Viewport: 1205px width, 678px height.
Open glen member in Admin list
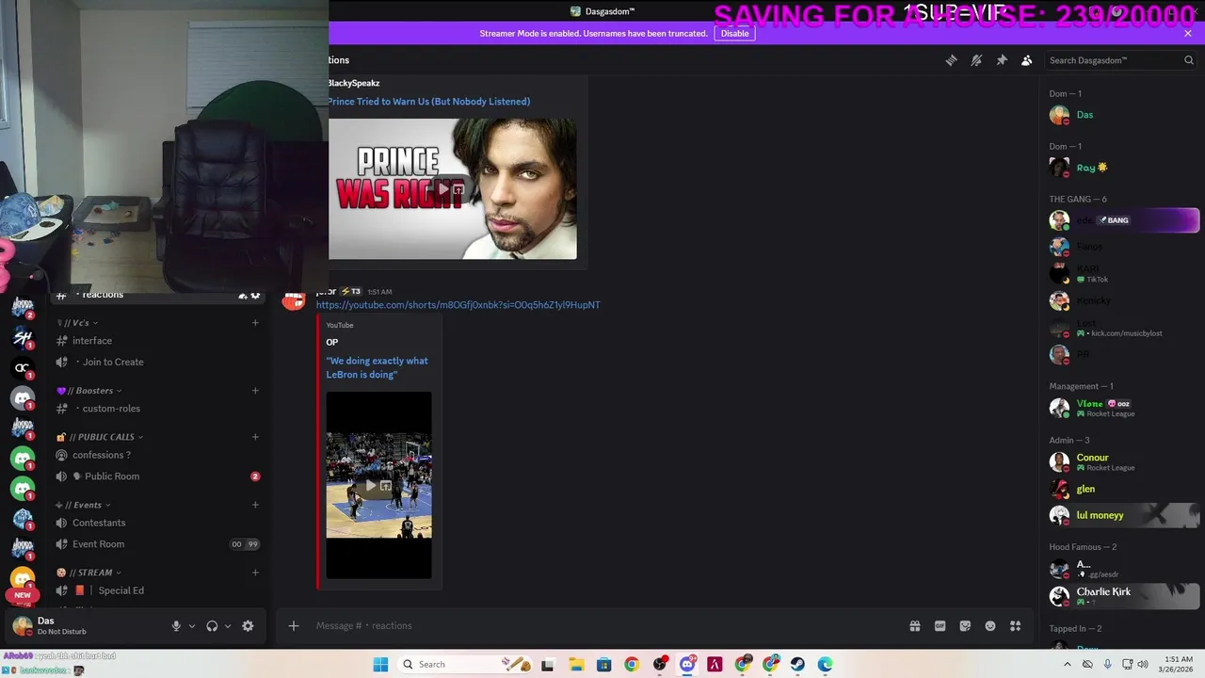1124,489
